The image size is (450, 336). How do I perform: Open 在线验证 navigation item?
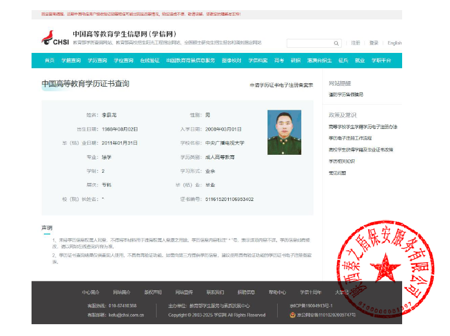[150, 60]
